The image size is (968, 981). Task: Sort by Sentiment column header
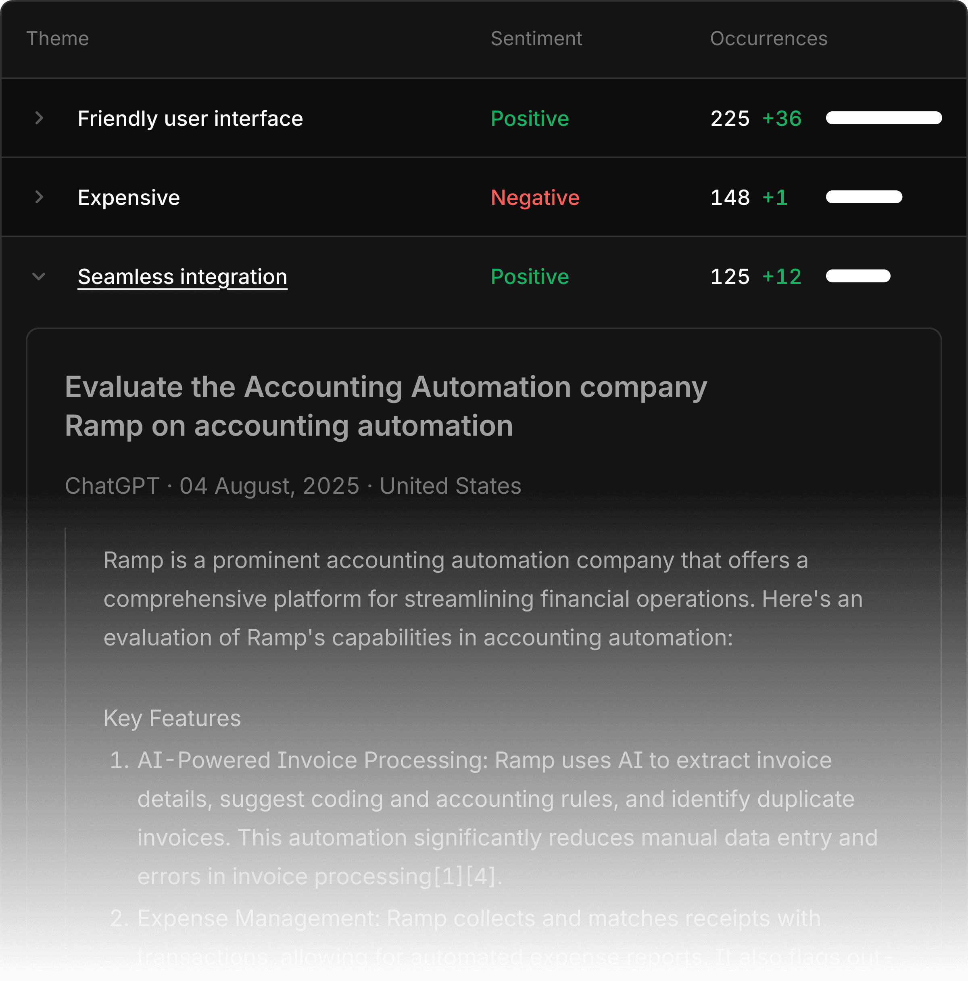pyautogui.click(x=536, y=39)
